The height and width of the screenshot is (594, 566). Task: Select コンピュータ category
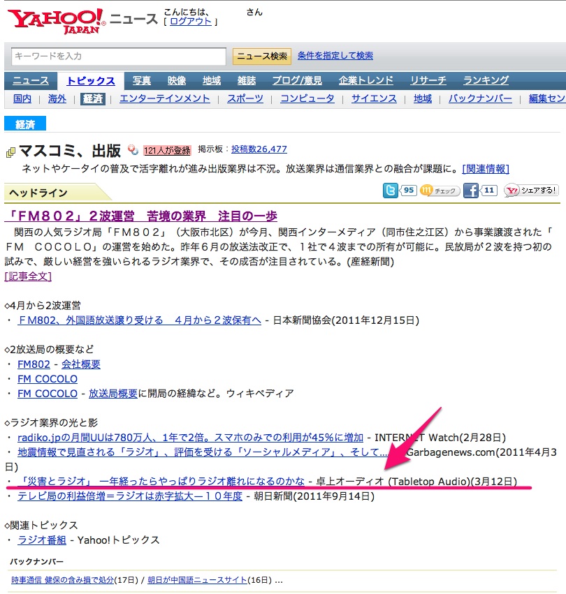[x=307, y=98]
